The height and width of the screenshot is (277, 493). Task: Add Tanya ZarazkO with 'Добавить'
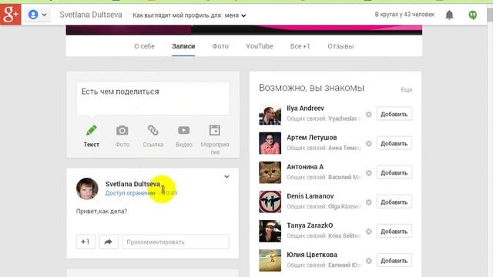click(x=394, y=231)
